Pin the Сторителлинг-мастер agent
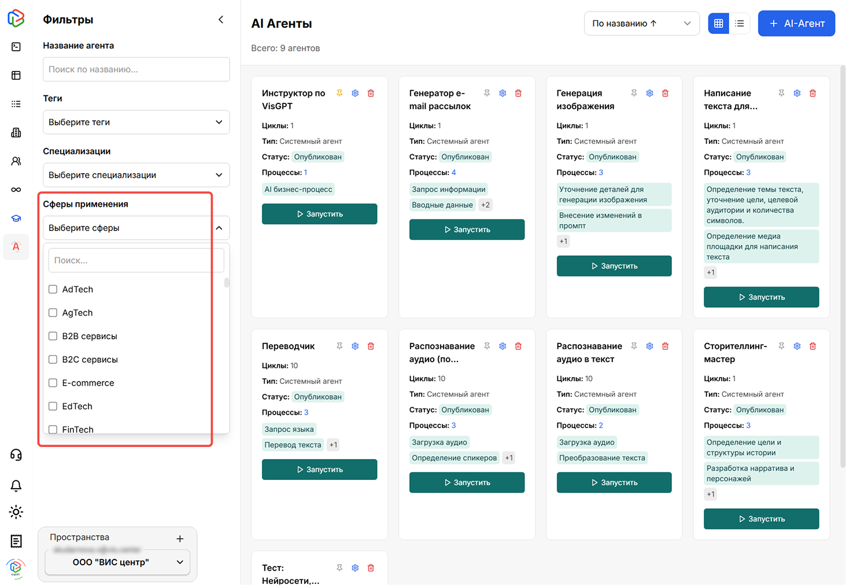 point(781,346)
